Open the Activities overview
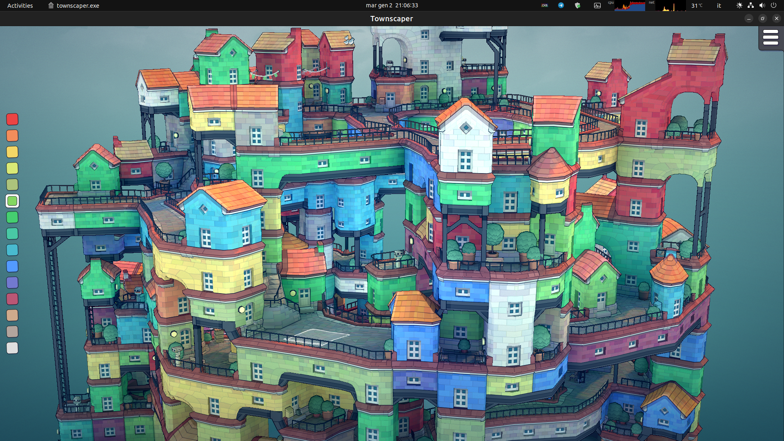Image resolution: width=784 pixels, height=441 pixels. click(x=20, y=5)
